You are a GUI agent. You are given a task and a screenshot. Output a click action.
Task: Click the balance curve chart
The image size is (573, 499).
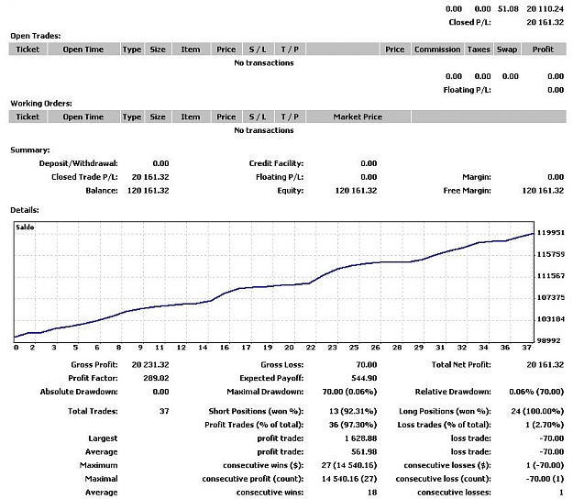pos(274,282)
